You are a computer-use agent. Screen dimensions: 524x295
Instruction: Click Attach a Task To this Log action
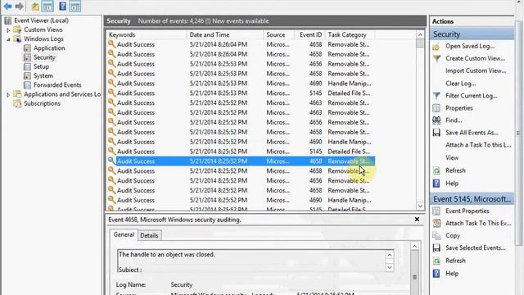point(478,145)
